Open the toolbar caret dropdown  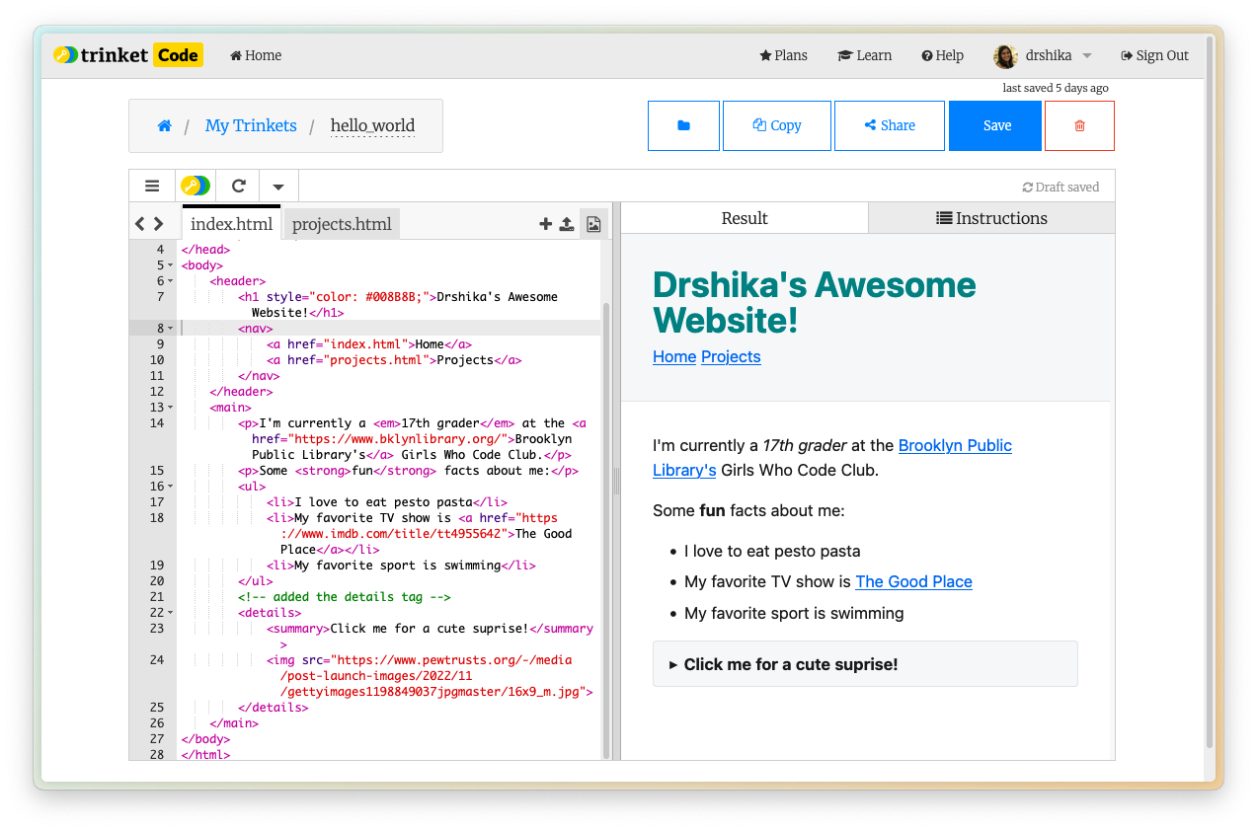[x=278, y=187]
